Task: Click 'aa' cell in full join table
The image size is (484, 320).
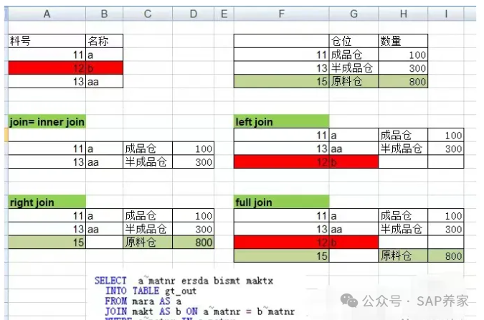Action: tap(353, 229)
